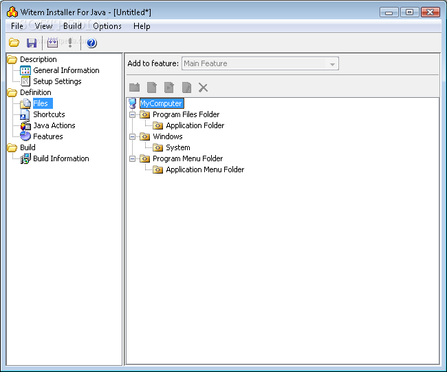Open the Build menu
This screenshot has height=372, width=447.
tap(72, 26)
